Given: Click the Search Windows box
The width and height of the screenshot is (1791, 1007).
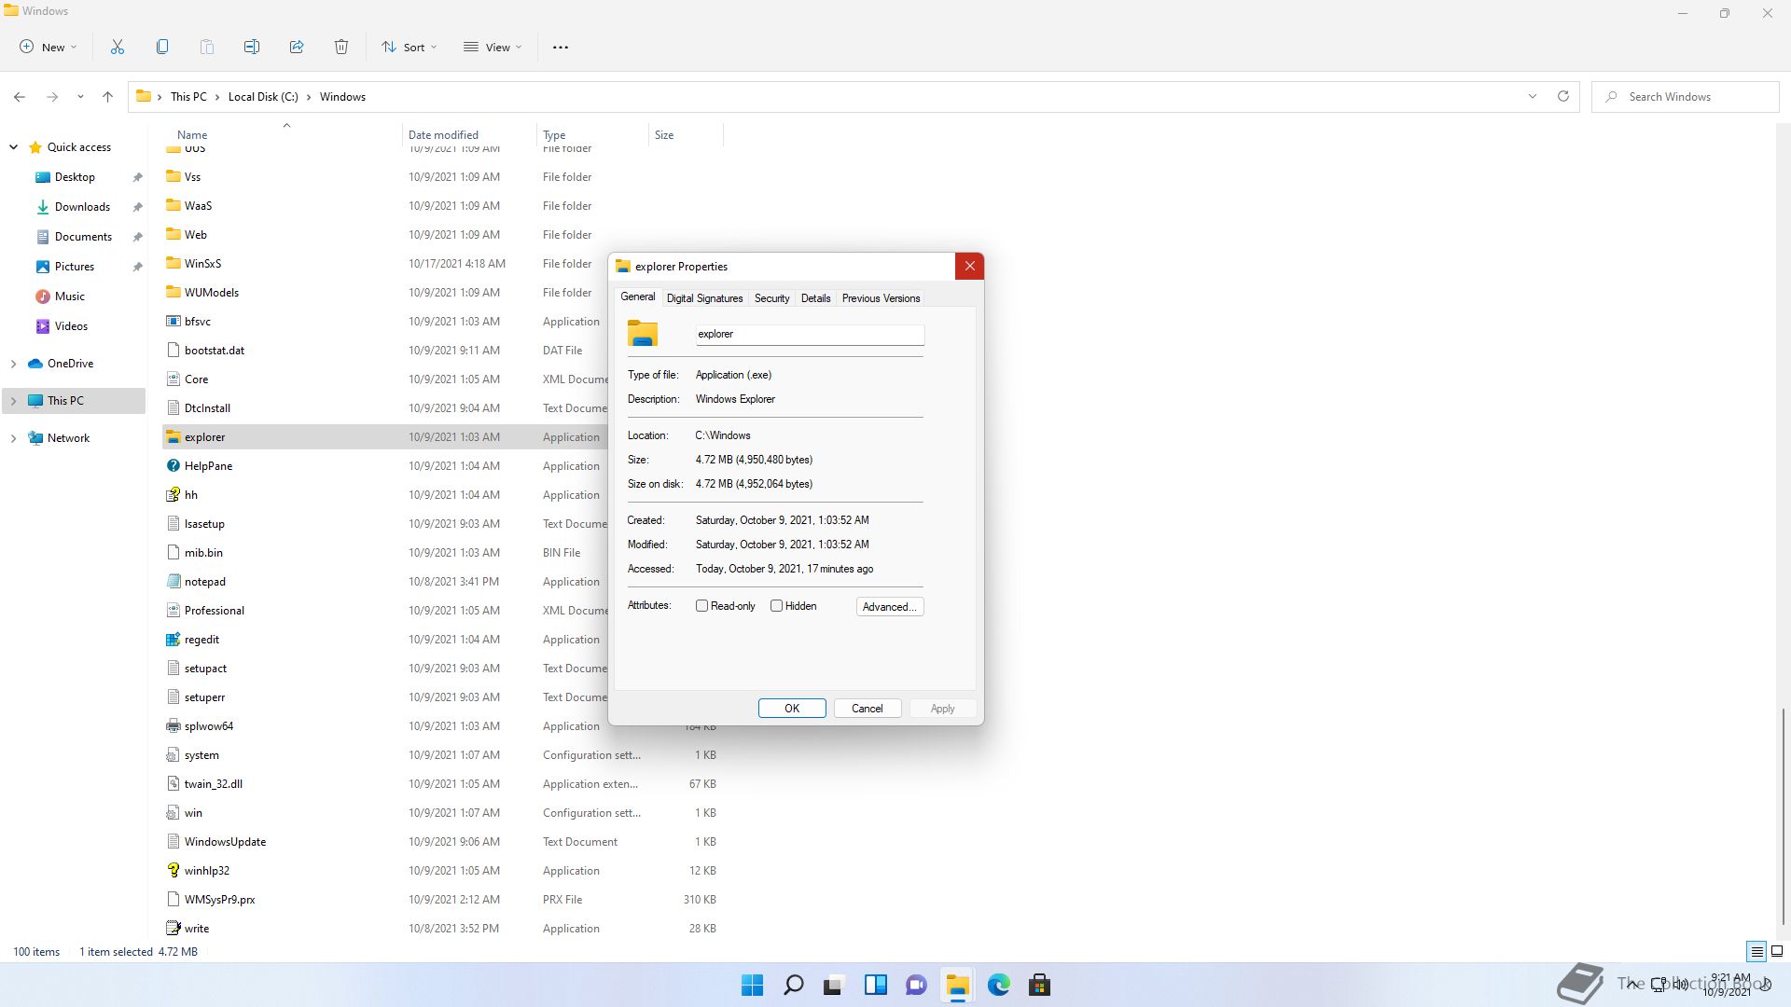Looking at the screenshot, I should [1686, 96].
